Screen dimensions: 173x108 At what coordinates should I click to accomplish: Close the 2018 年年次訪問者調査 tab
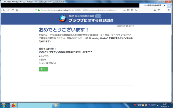[x=165, y=5]
